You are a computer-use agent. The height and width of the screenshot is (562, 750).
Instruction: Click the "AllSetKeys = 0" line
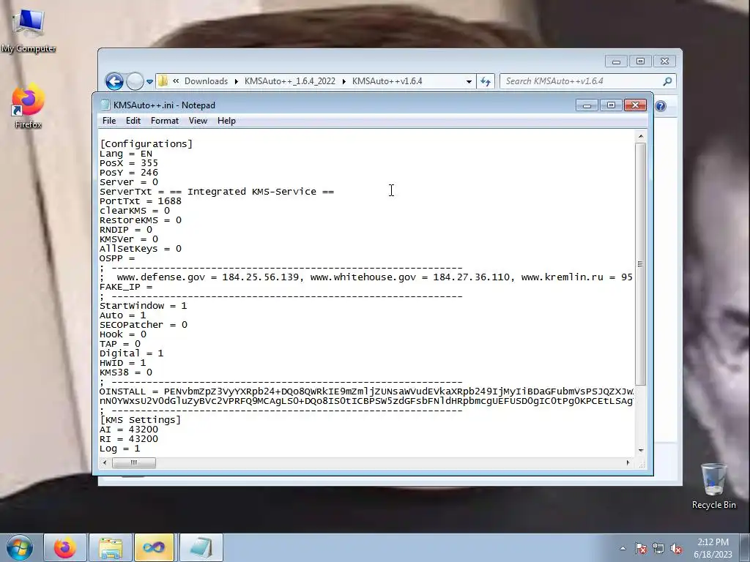pyautogui.click(x=141, y=249)
